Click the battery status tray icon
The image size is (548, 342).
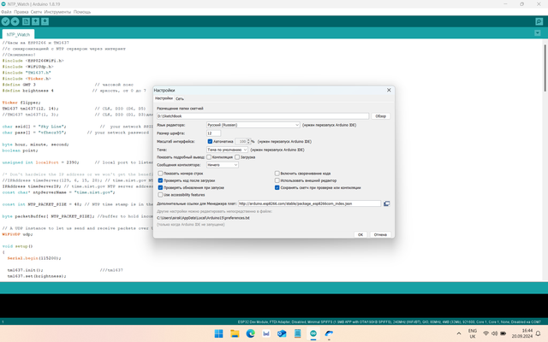coord(503,333)
